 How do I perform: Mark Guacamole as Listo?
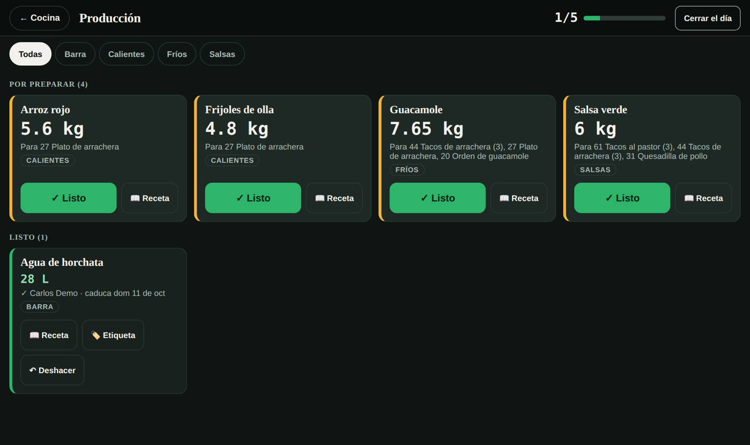pyautogui.click(x=438, y=198)
